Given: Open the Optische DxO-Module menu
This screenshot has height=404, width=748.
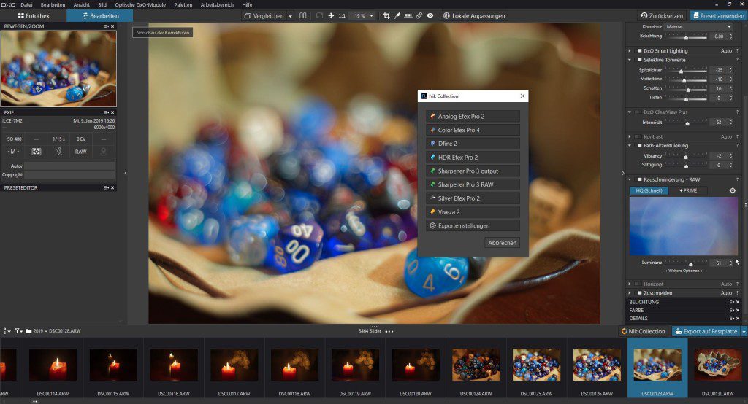Looking at the screenshot, I should point(140,5).
